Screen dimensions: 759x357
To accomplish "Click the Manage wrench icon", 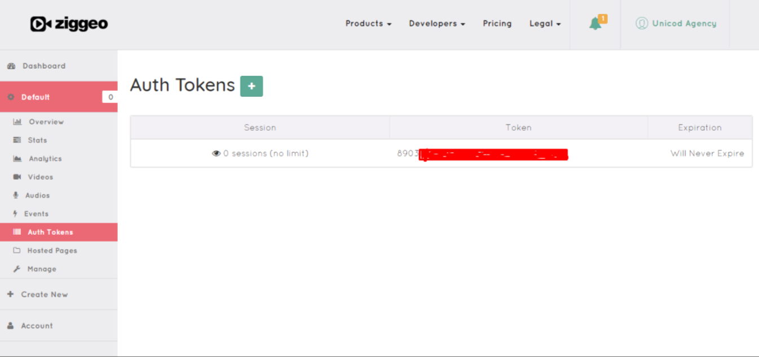I will (17, 269).
